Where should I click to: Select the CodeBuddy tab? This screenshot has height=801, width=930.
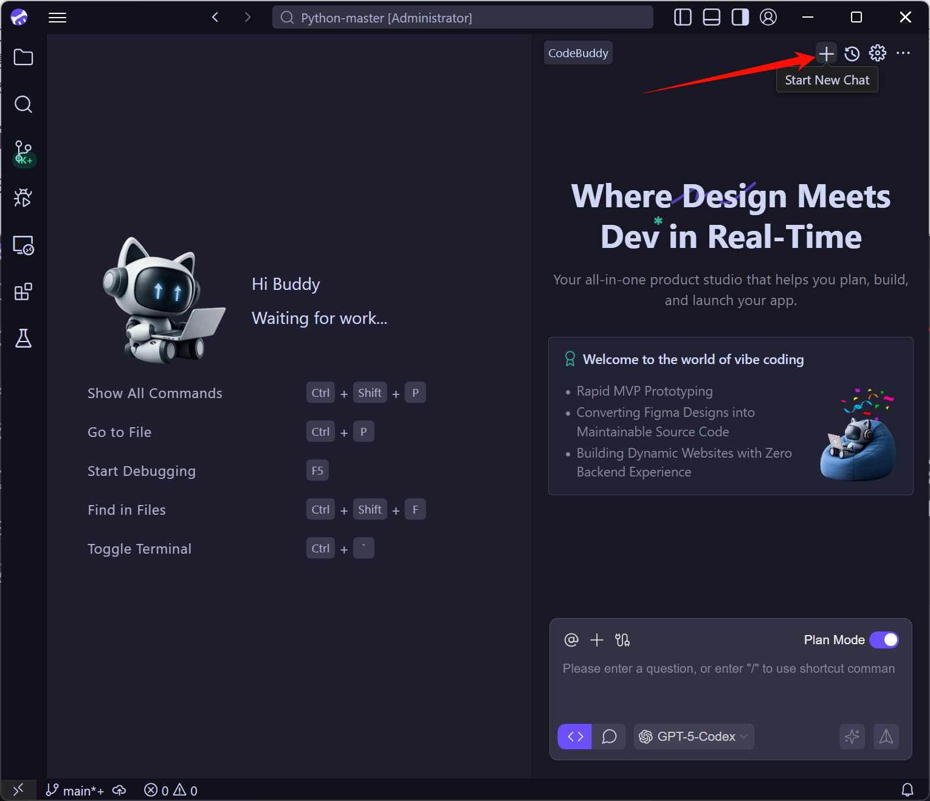578,53
